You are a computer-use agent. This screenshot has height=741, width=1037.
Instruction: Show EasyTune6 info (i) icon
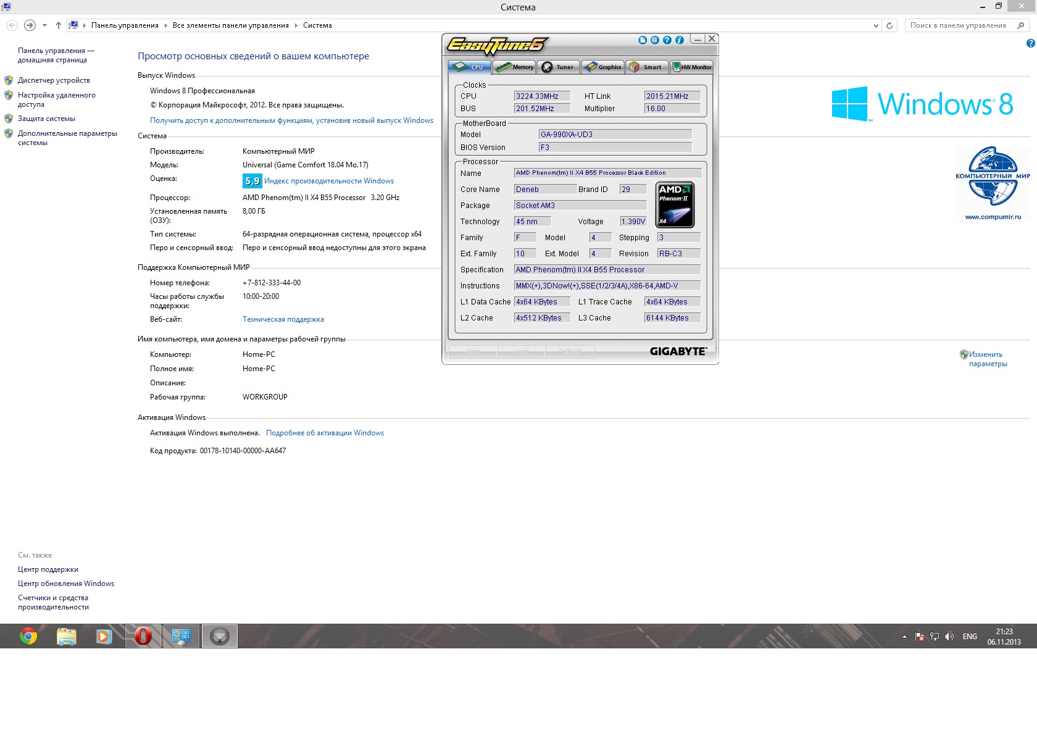tap(680, 40)
